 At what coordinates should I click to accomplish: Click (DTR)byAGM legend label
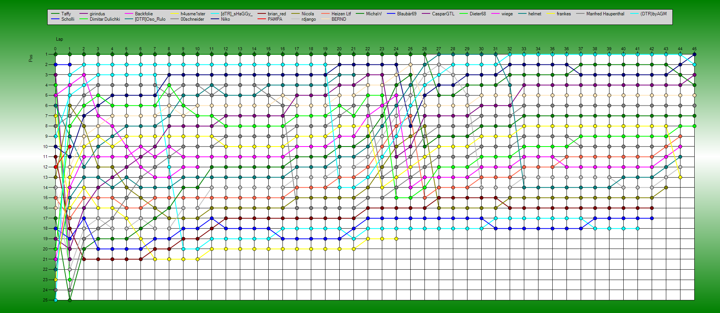[x=653, y=14]
